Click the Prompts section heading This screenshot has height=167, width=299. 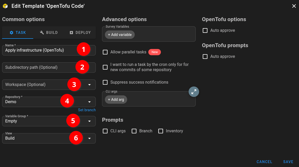[x=112, y=120]
